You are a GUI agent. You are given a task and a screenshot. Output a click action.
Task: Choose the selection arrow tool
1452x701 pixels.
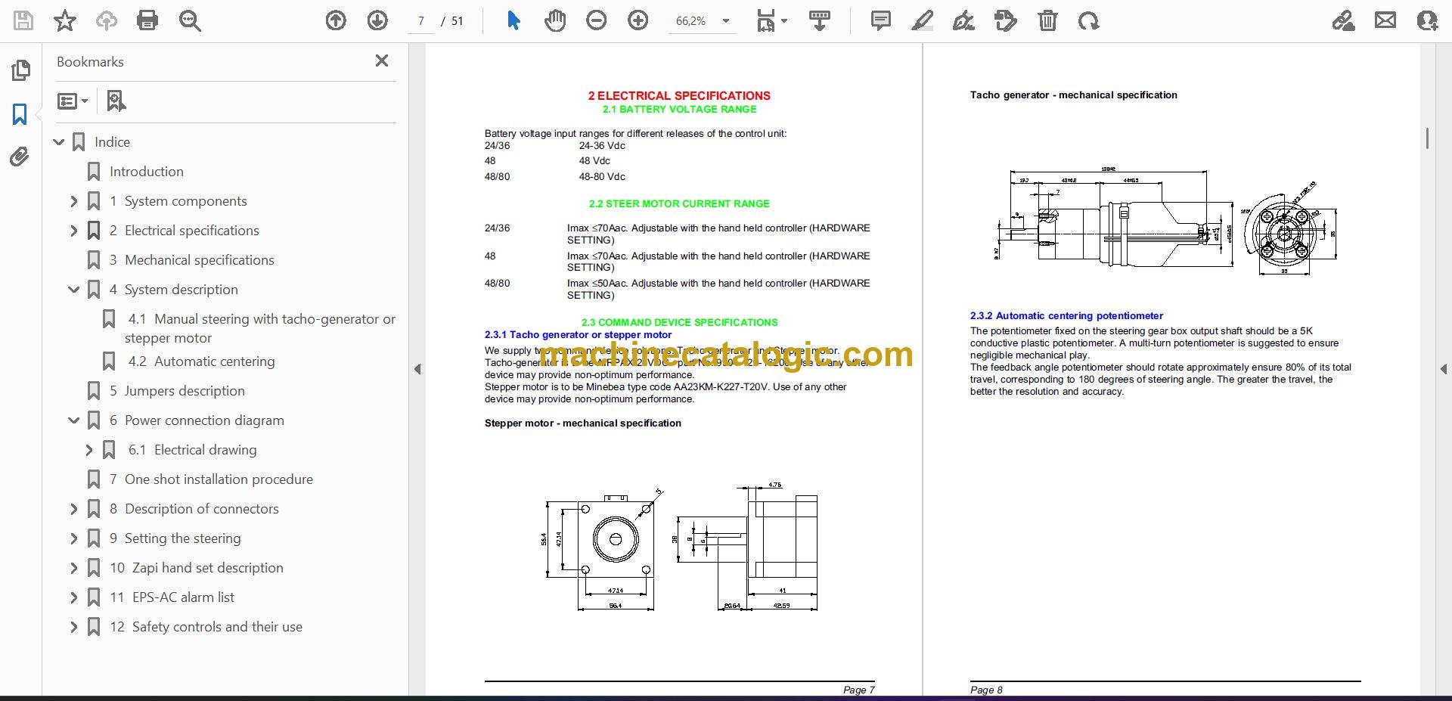point(513,20)
